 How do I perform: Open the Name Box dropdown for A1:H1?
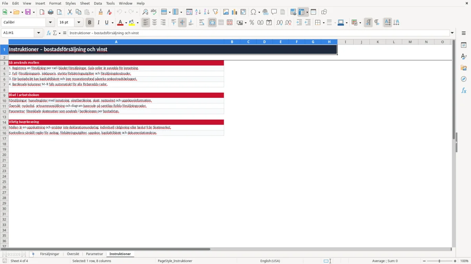39,33
